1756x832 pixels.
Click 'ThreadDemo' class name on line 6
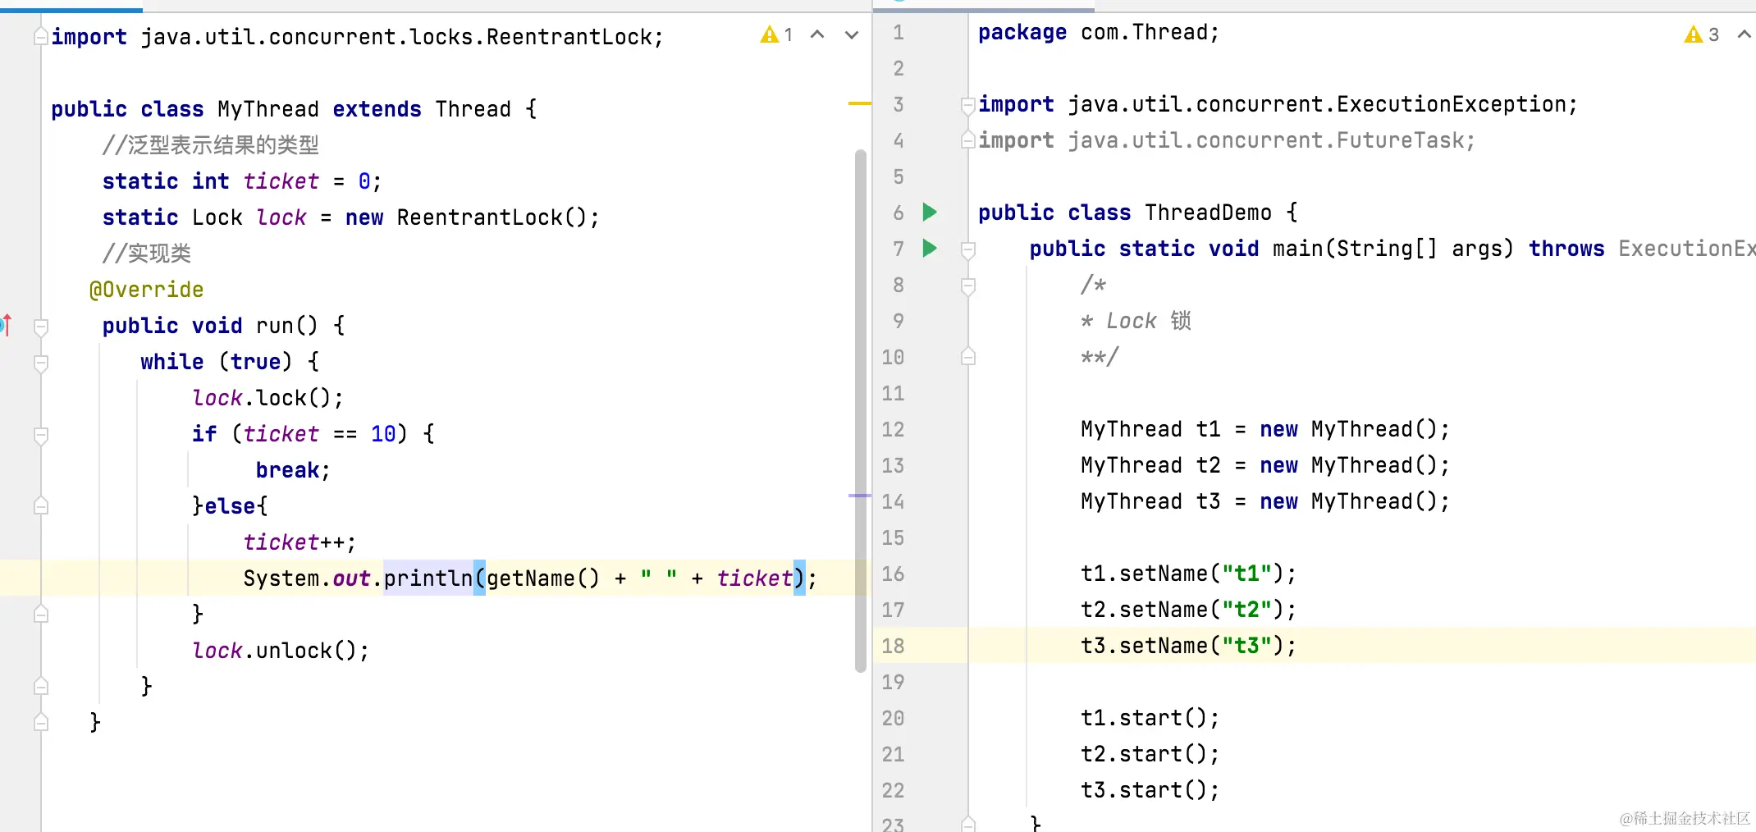click(1209, 213)
